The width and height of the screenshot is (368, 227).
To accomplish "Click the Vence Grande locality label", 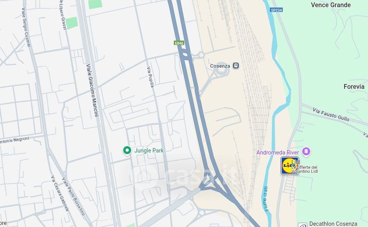I will tap(331, 5).
